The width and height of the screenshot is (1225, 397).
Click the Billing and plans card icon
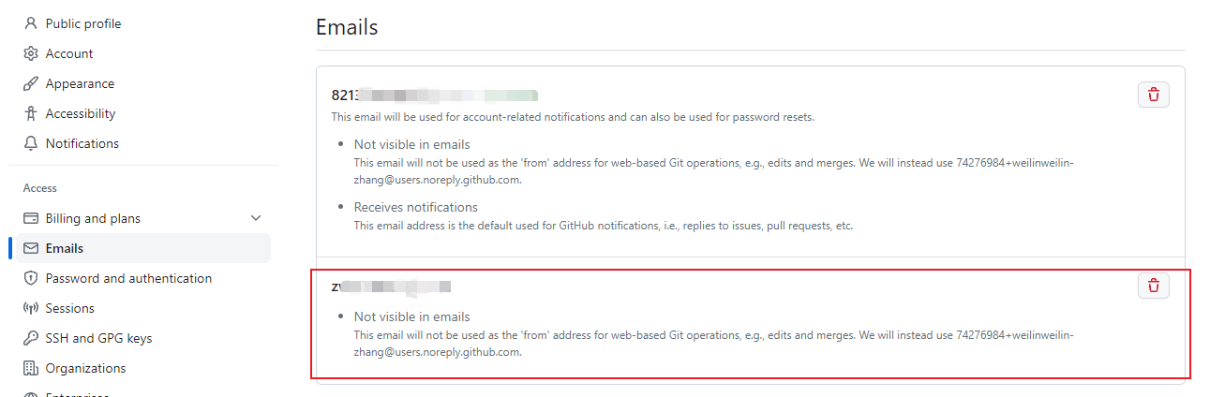tap(31, 218)
